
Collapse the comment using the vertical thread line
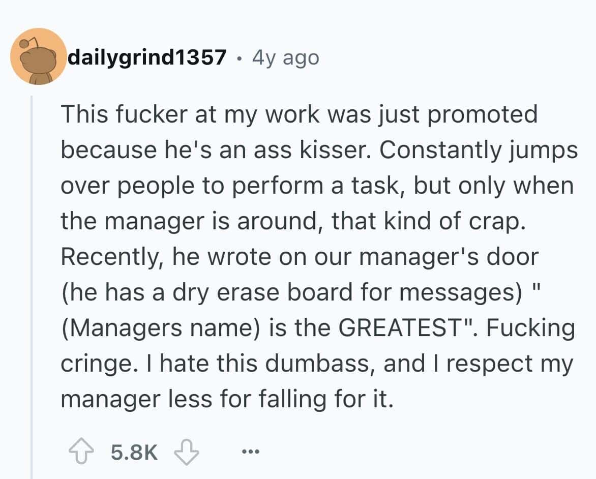(32, 285)
